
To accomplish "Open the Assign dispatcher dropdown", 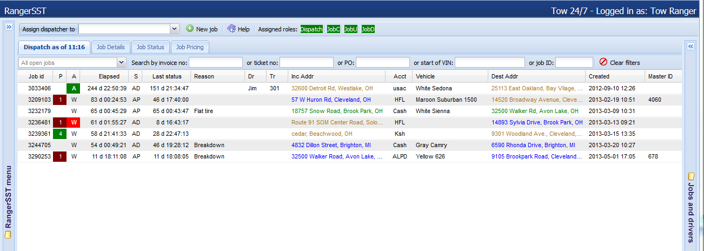I will (x=174, y=29).
